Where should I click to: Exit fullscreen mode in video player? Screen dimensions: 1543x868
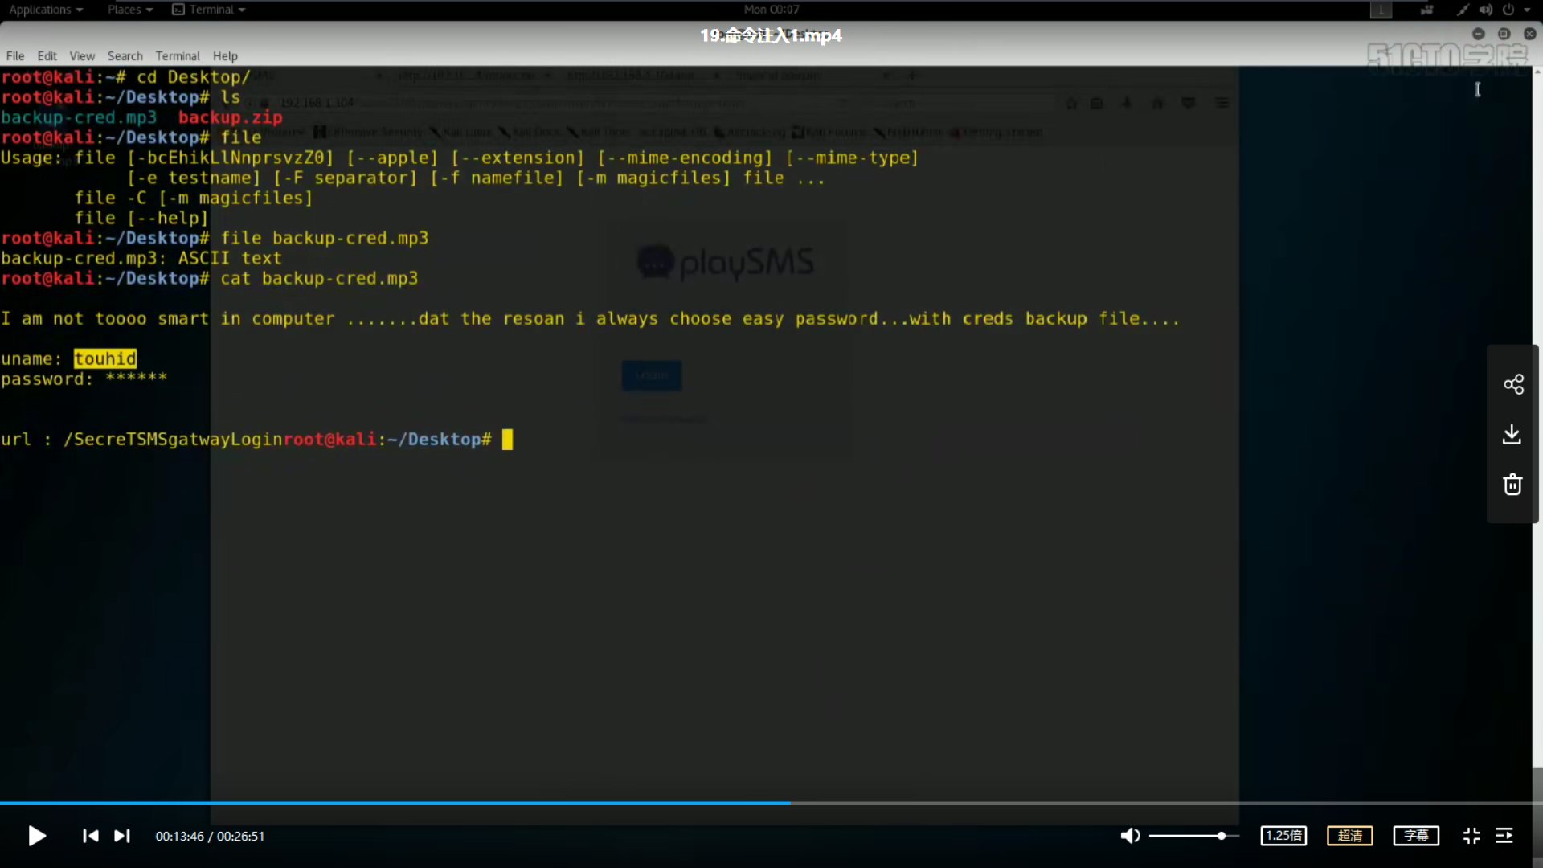1471,836
